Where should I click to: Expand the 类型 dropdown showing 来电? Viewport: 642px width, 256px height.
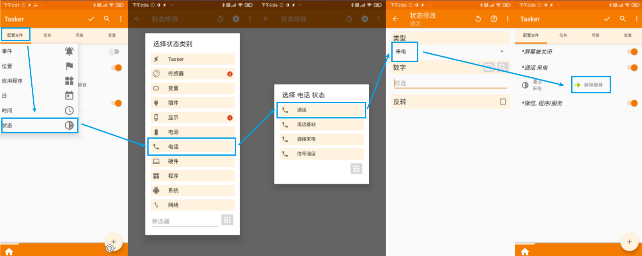coord(450,52)
